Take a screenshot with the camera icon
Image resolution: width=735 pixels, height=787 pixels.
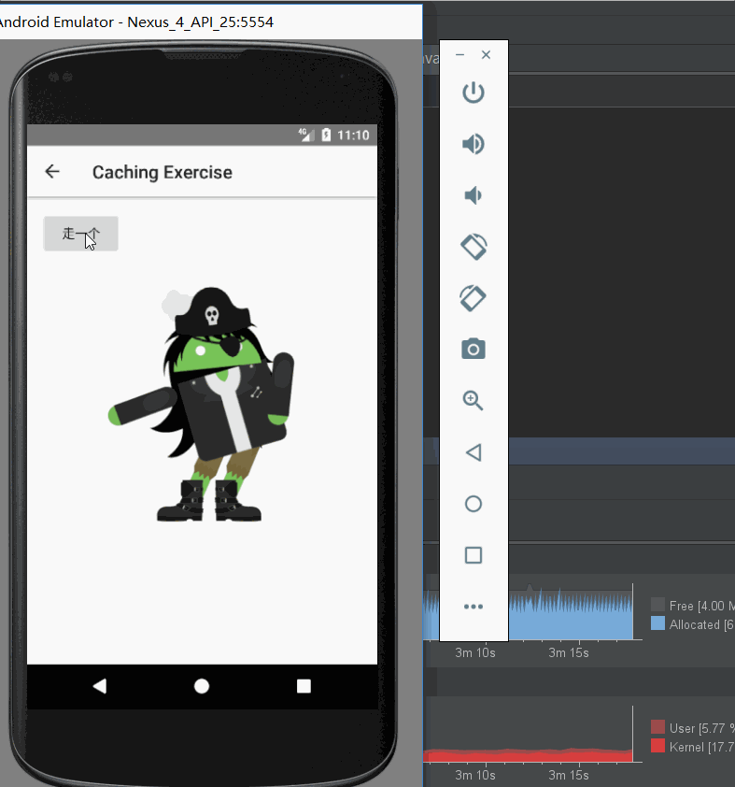[x=474, y=349]
